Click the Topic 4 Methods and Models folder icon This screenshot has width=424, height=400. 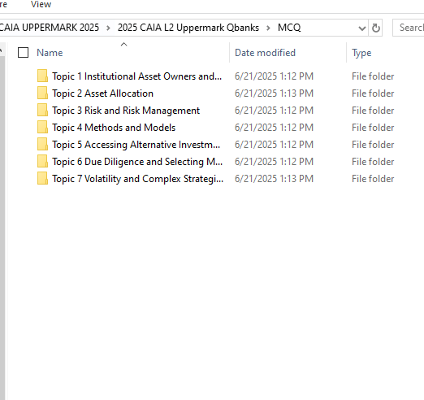coord(42,127)
